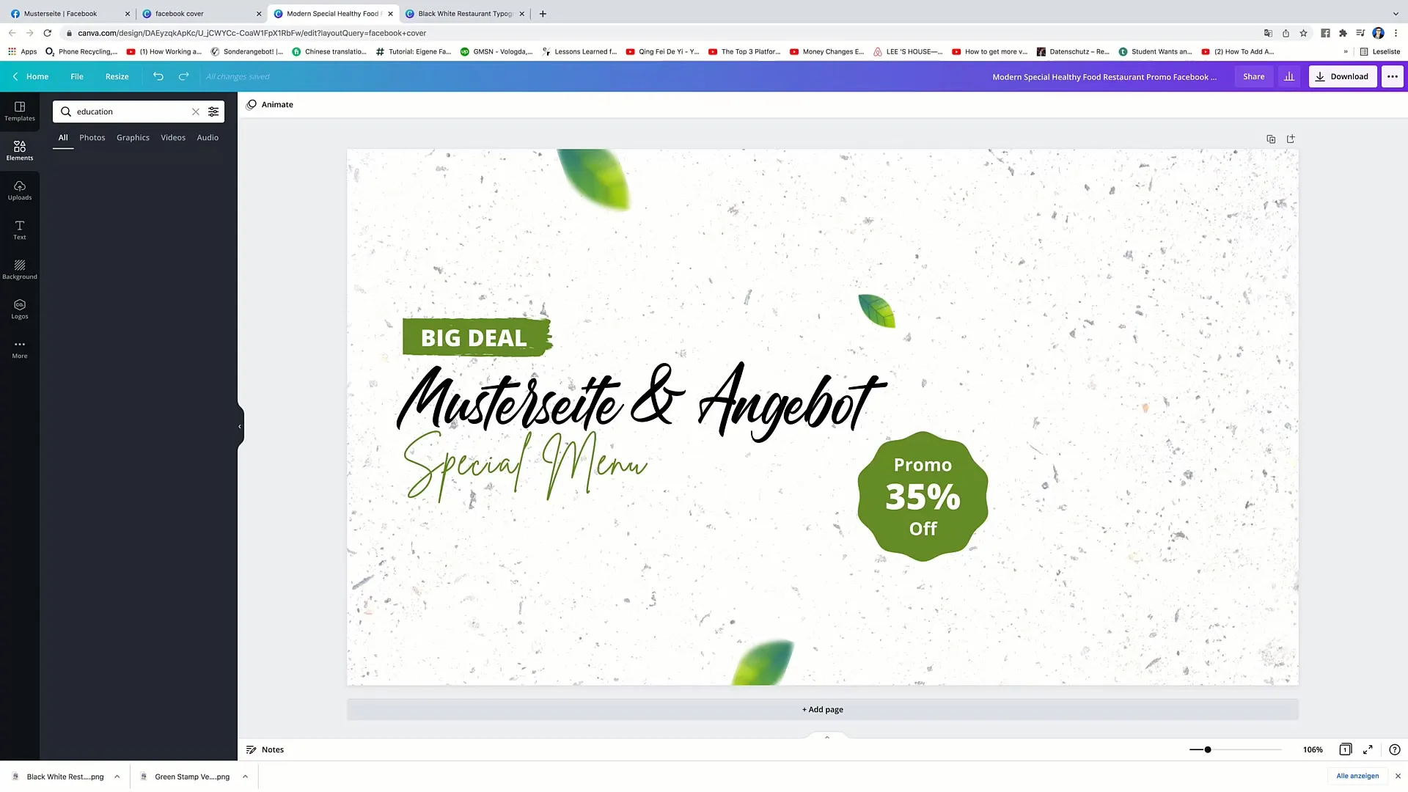
Task: Click Add page button below canvas
Action: tap(822, 709)
